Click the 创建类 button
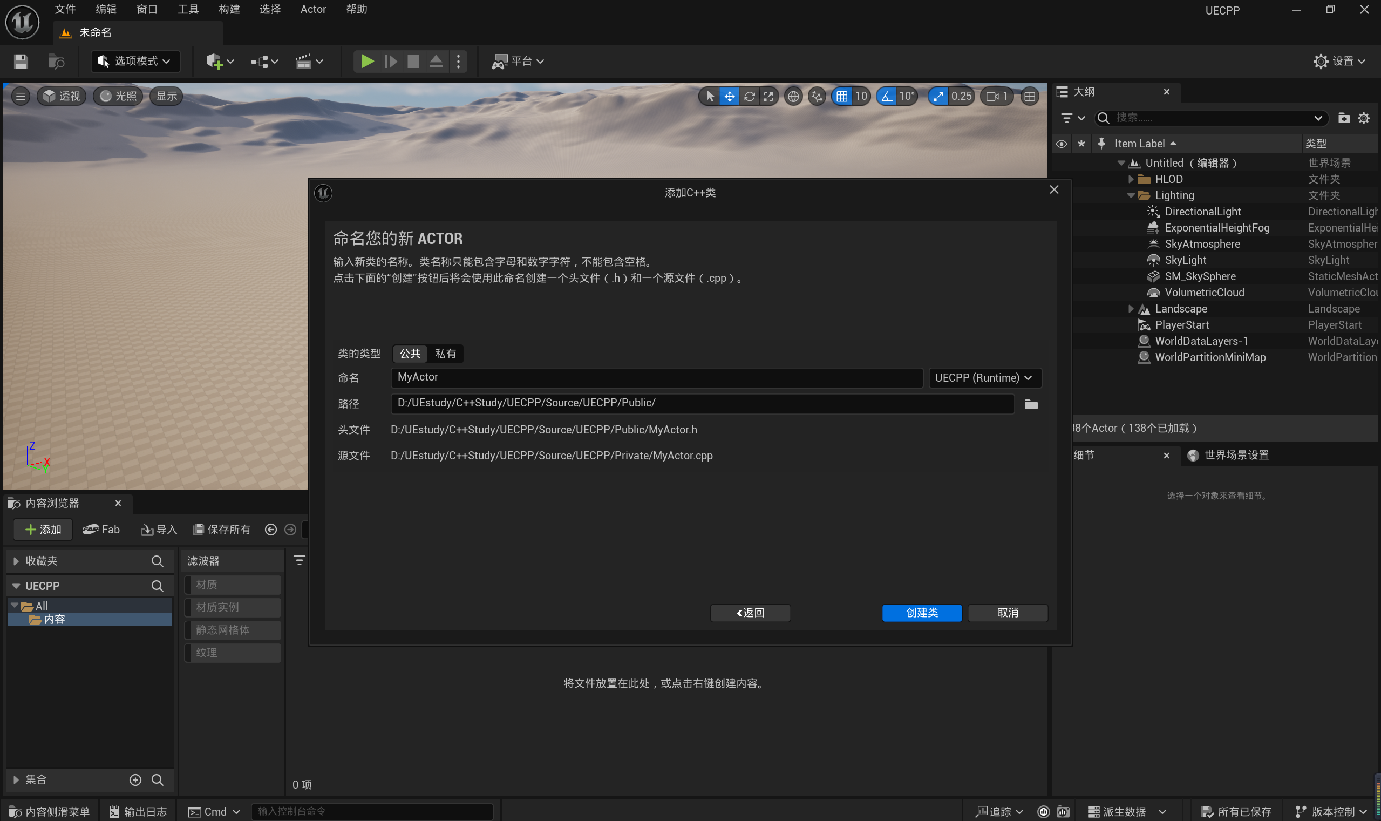Viewport: 1381px width, 821px height. [x=921, y=613]
